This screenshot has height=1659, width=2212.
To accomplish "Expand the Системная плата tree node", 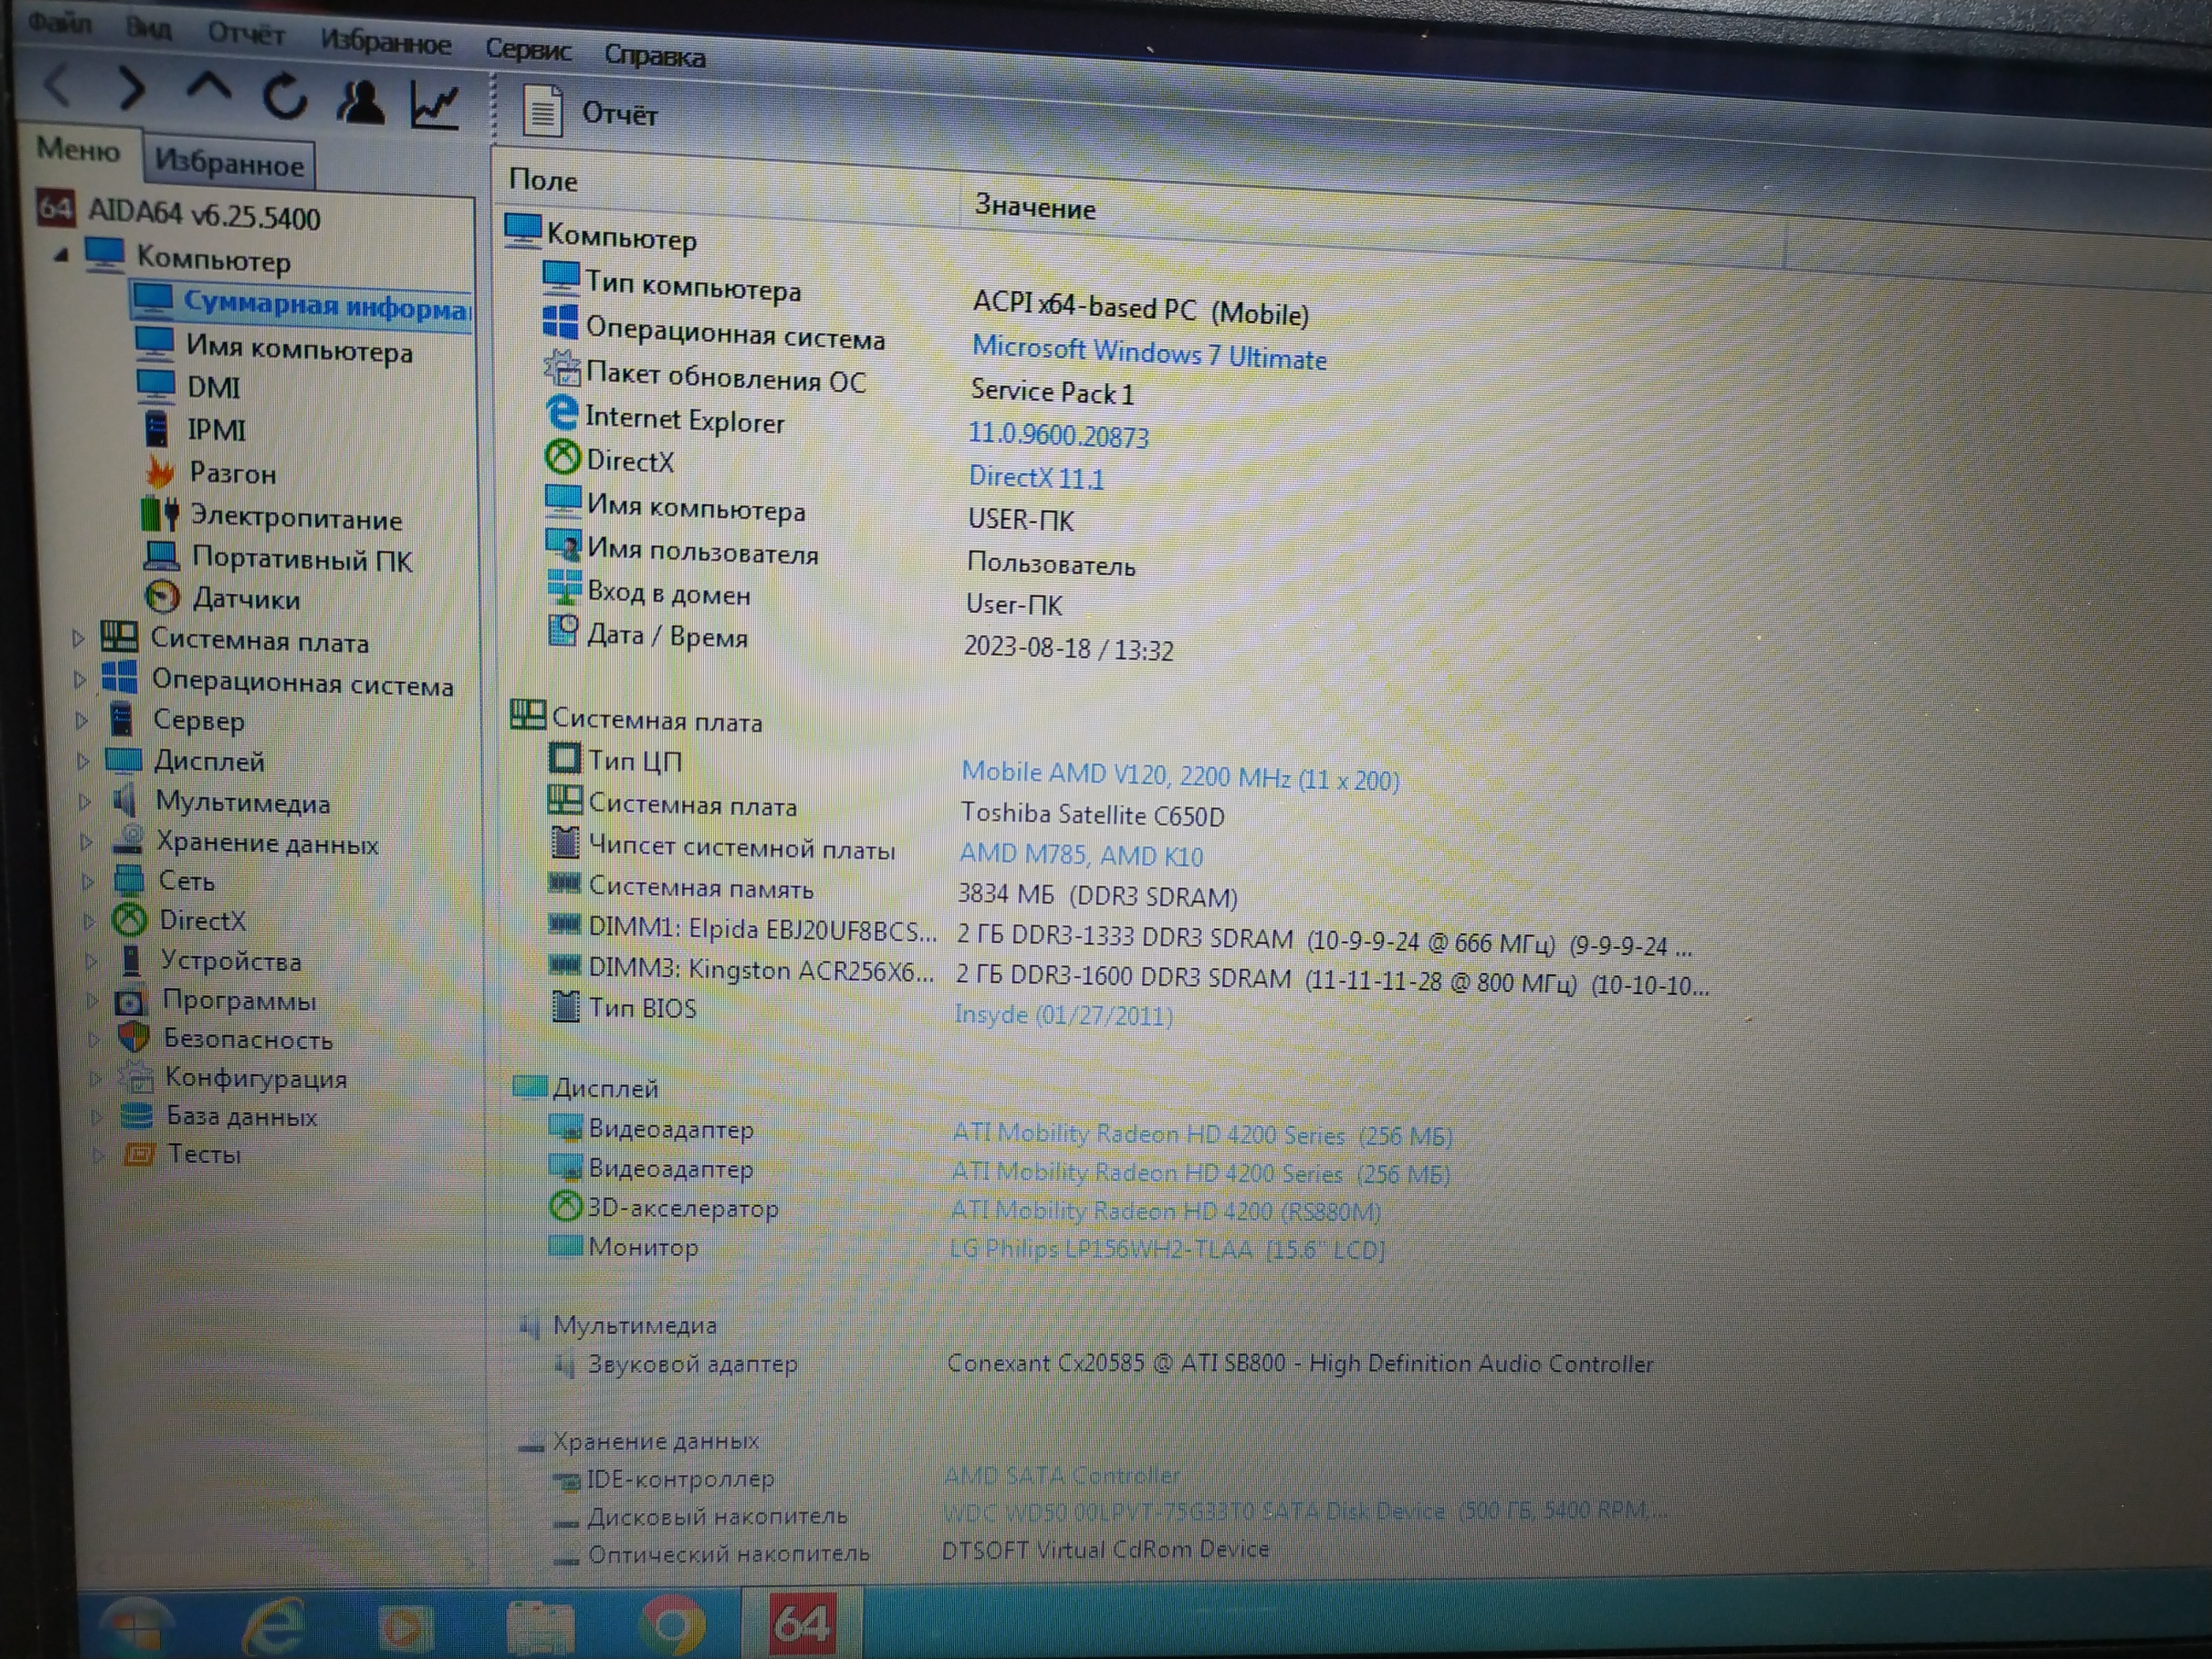I will click(78, 637).
